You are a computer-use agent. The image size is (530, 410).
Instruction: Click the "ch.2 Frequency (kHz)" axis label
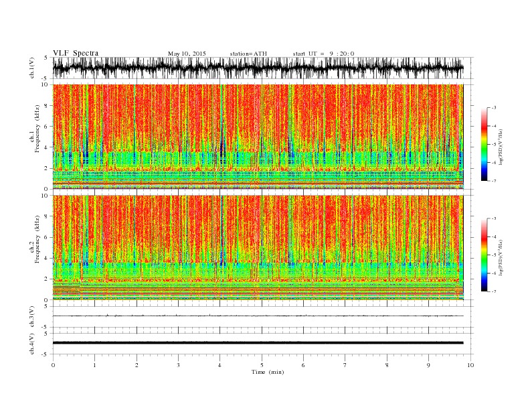[35, 240]
